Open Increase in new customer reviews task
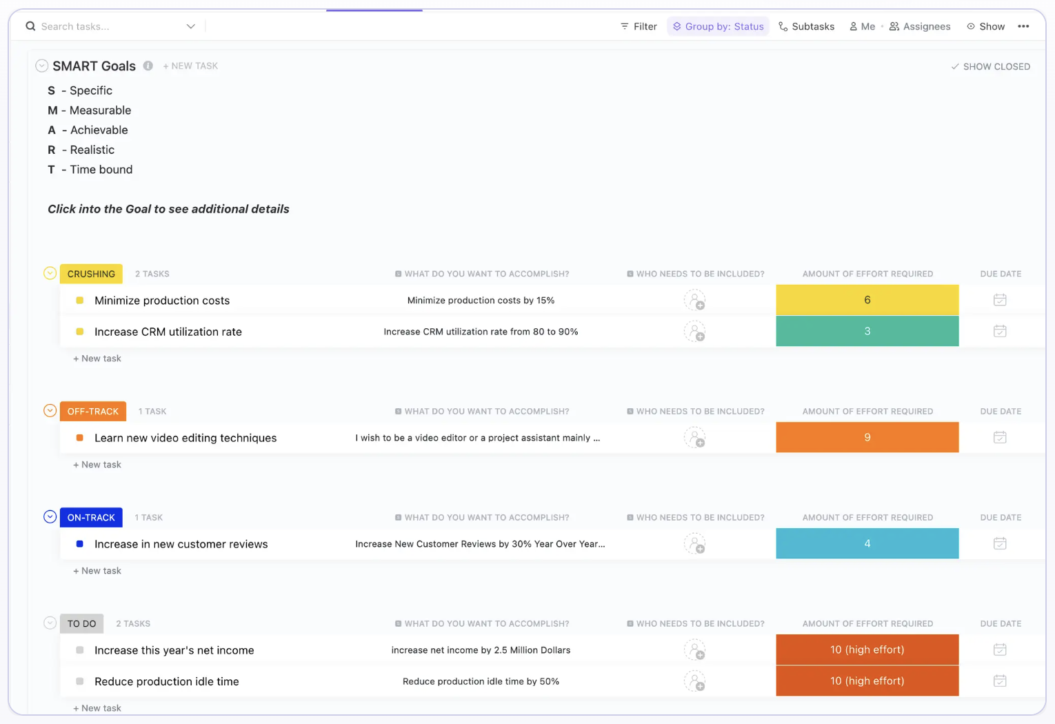This screenshot has width=1055, height=724. pos(181,544)
